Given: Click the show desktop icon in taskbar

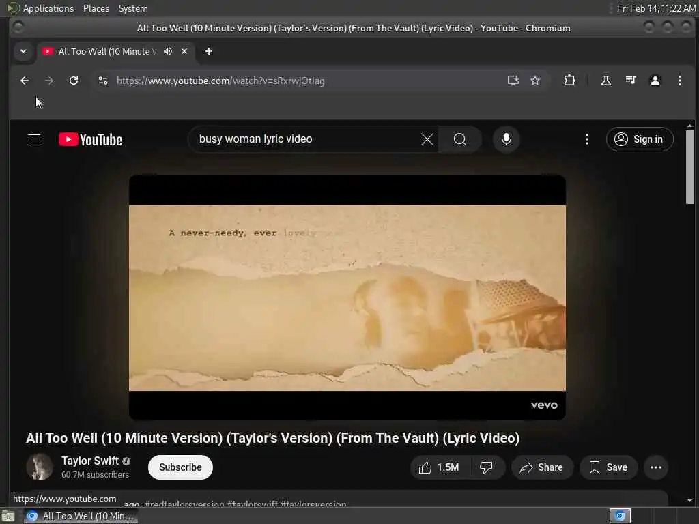Looking at the screenshot, I should coord(8,516).
